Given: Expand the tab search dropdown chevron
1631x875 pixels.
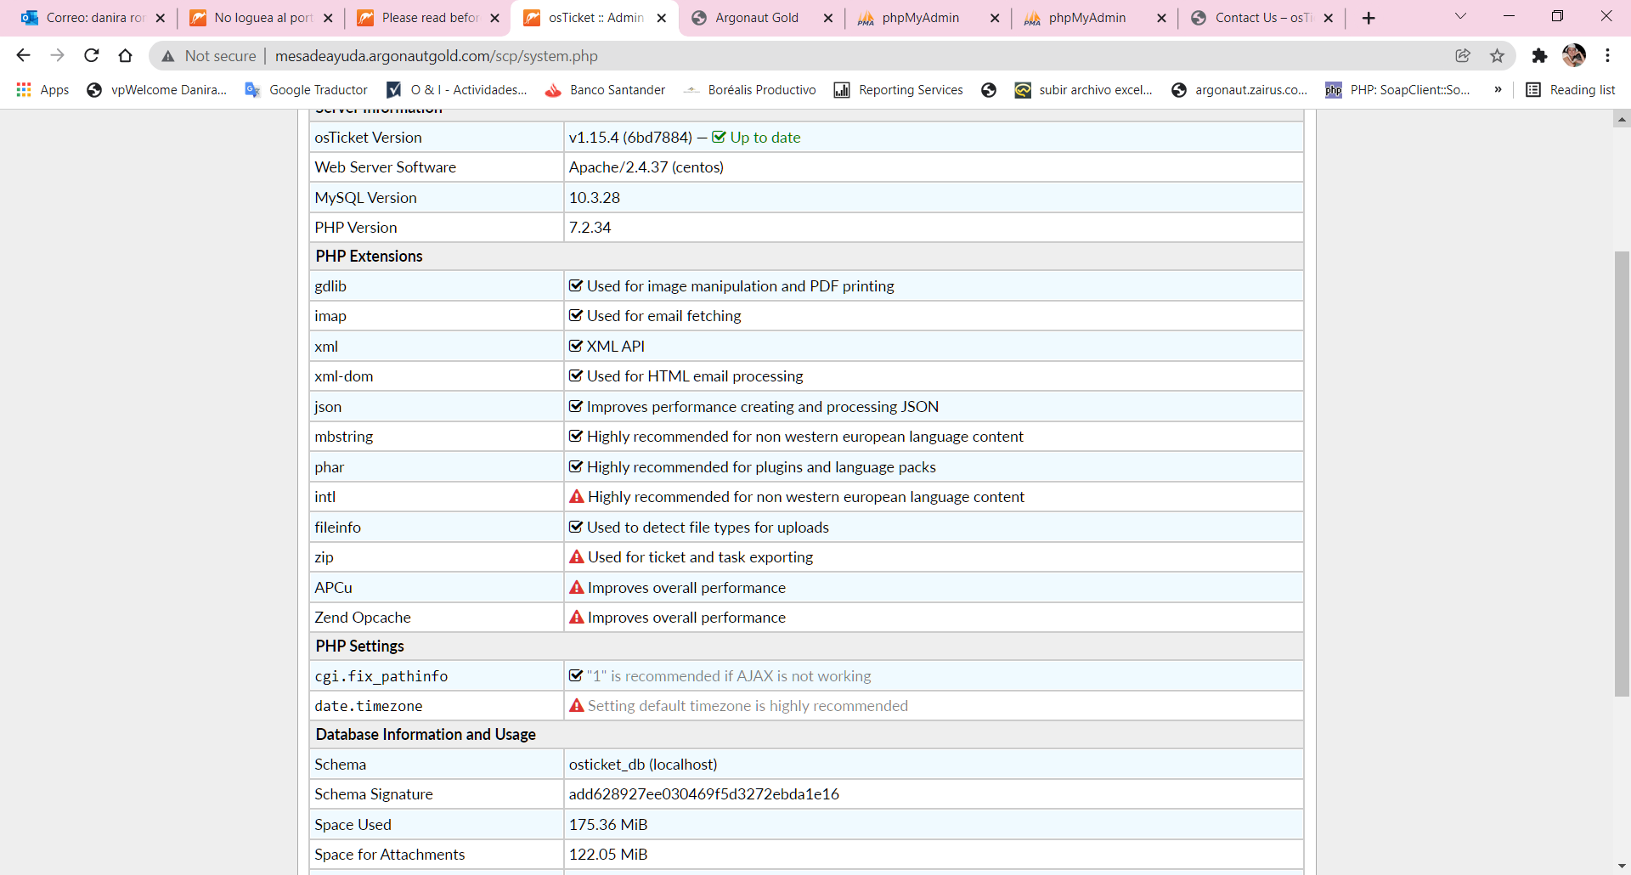Looking at the screenshot, I should [x=1460, y=16].
